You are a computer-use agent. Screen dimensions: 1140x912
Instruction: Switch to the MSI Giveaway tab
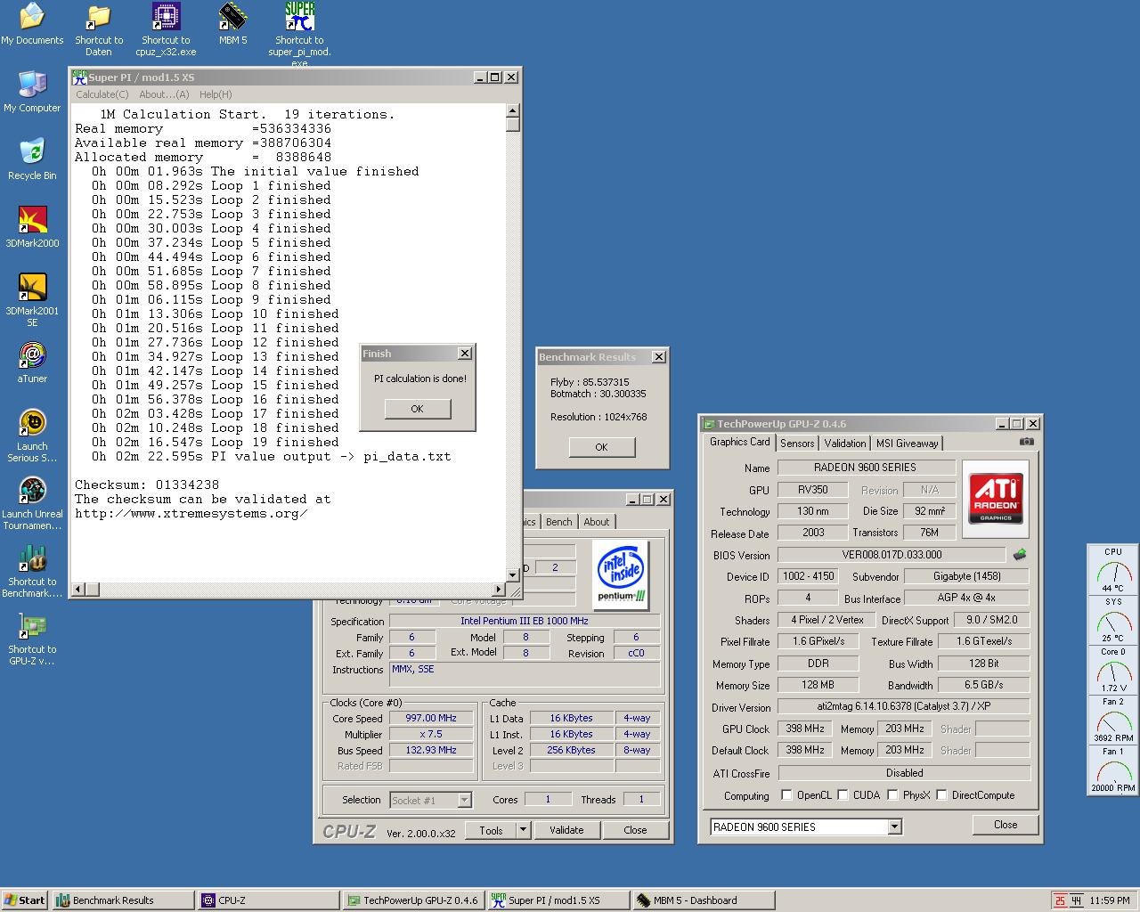(907, 444)
